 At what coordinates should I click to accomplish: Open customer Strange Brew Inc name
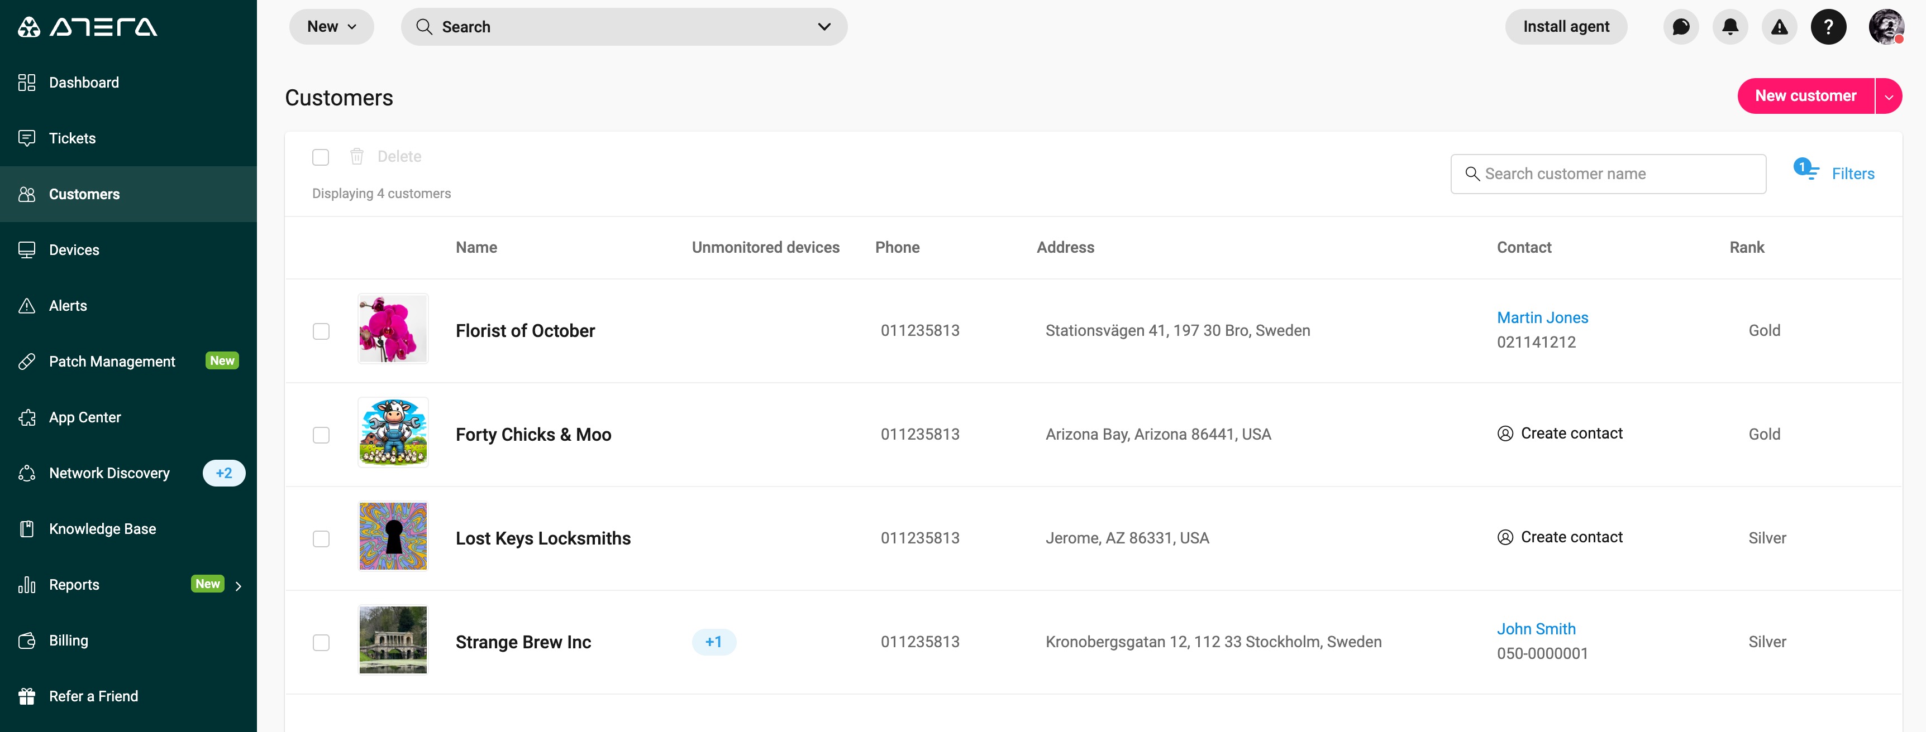523,642
